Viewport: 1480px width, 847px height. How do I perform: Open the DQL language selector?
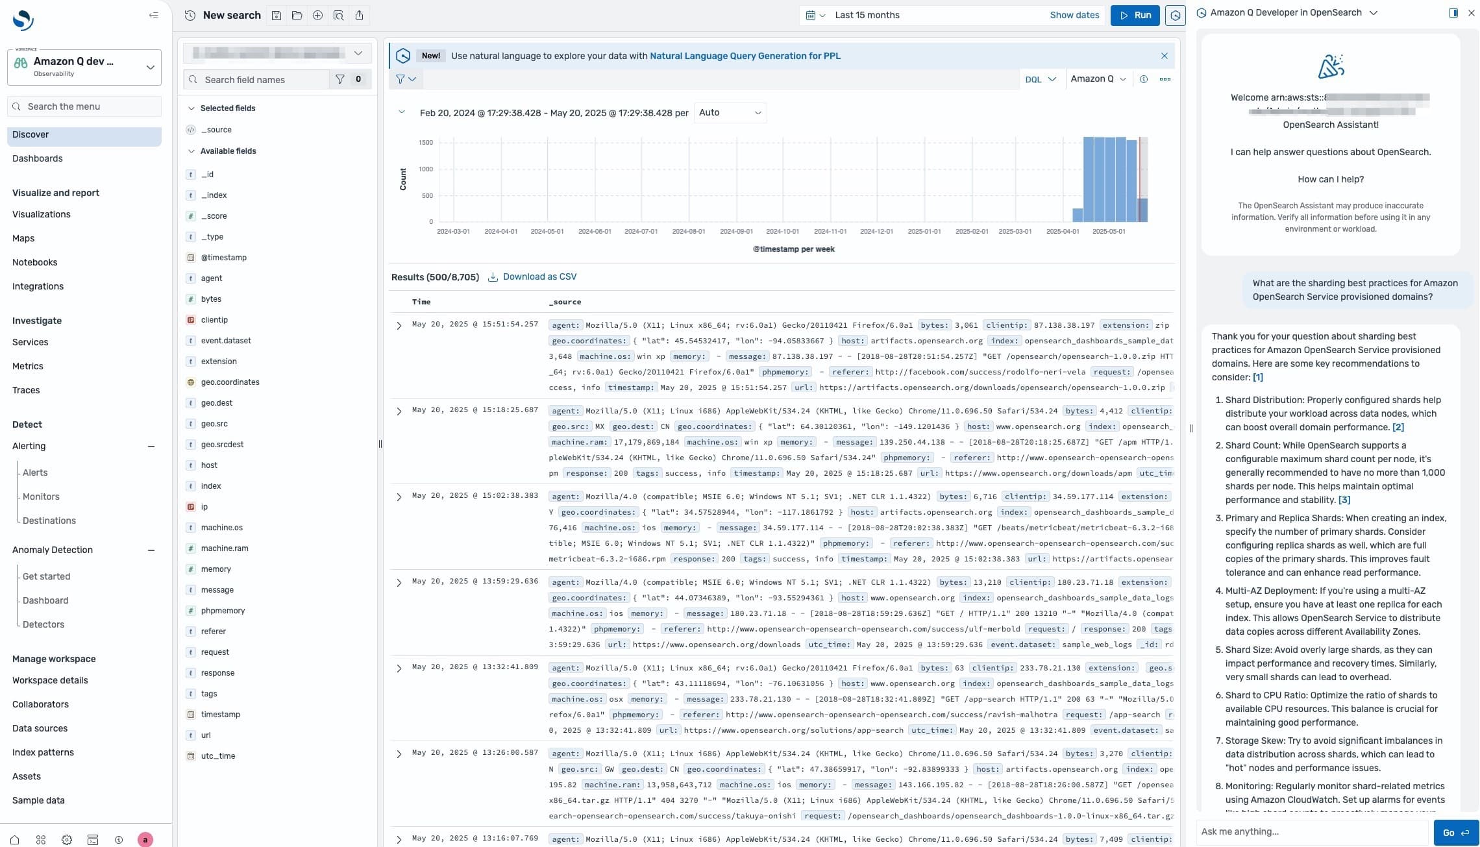pyautogui.click(x=1041, y=79)
